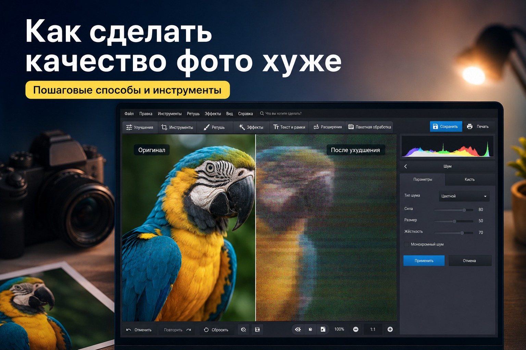
Task: Switch to the Параметры tab
Action: click(423, 179)
